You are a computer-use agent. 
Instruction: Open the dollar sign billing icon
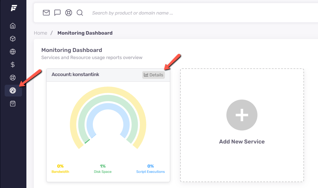pos(13,65)
